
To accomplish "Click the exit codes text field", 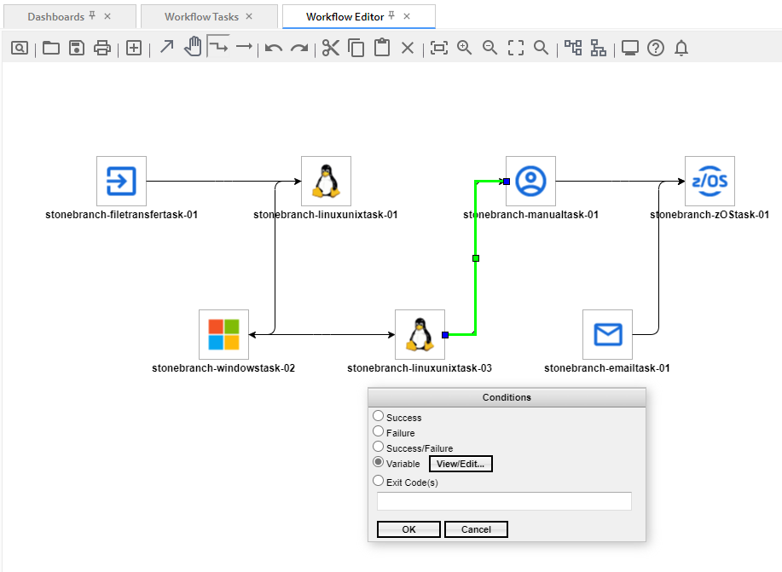I will pyautogui.click(x=504, y=501).
